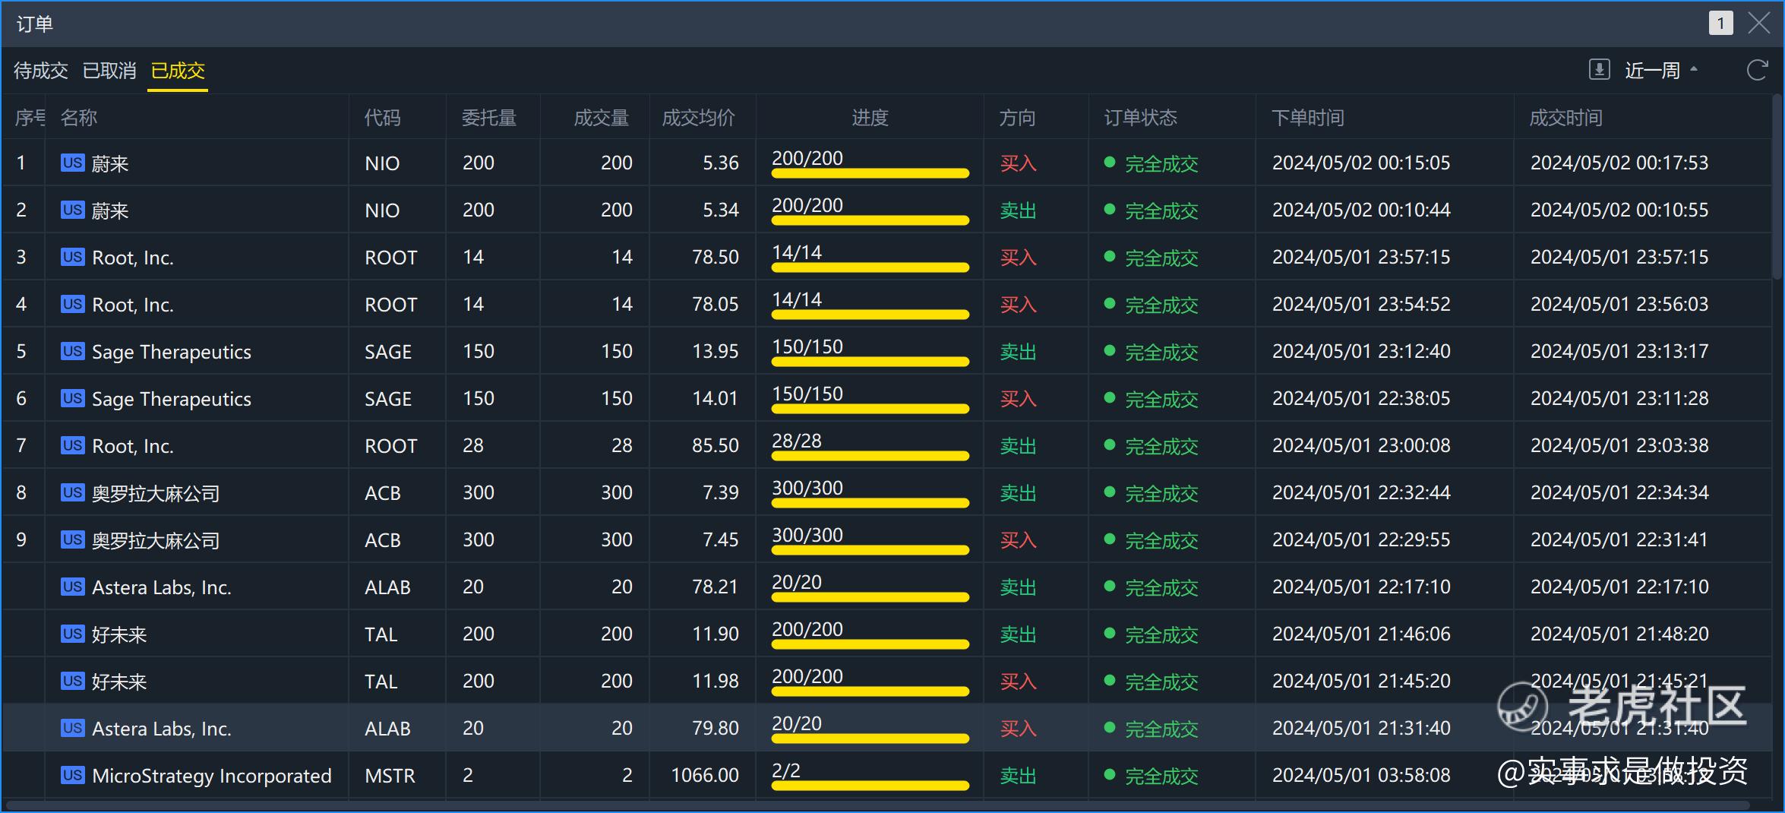Select 奥罗拉大麻公司 in order row 9
The width and height of the screenshot is (1785, 813).
pos(156,540)
